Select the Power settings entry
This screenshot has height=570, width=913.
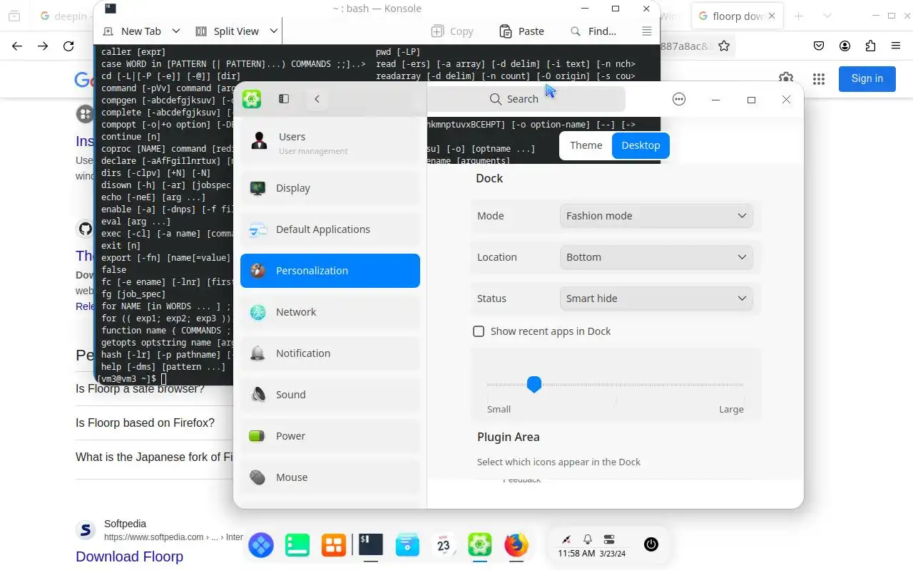[330, 436]
